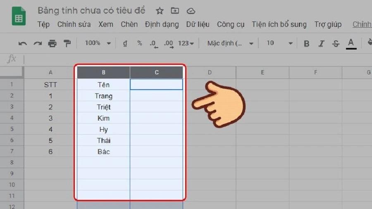The image size is (372, 209).
Task: Select active cell C1
Action: tap(157, 85)
